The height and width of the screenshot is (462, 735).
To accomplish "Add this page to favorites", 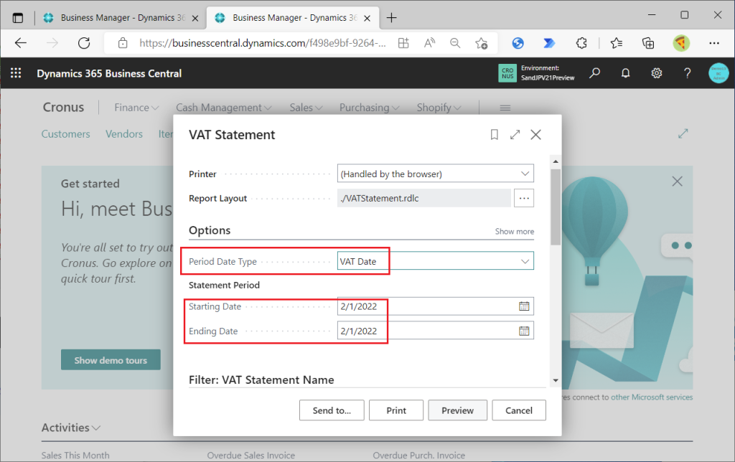I will pyautogui.click(x=482, y=43).
